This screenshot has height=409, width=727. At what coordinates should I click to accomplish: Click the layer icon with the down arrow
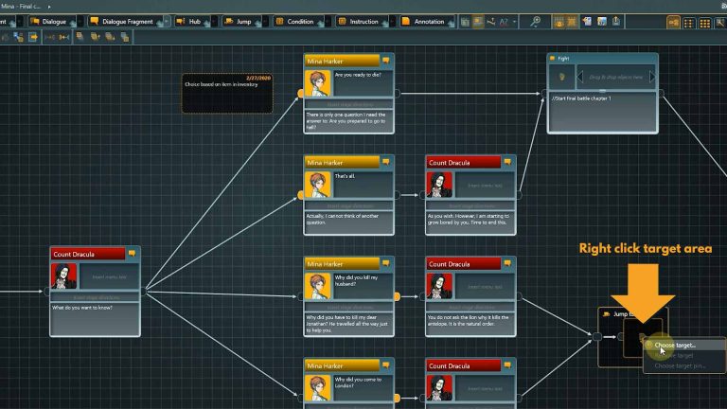[110, 36]
